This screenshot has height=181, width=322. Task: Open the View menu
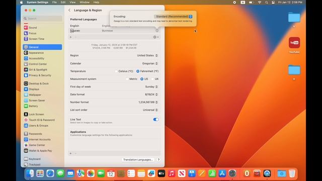(x=72, y=3)
